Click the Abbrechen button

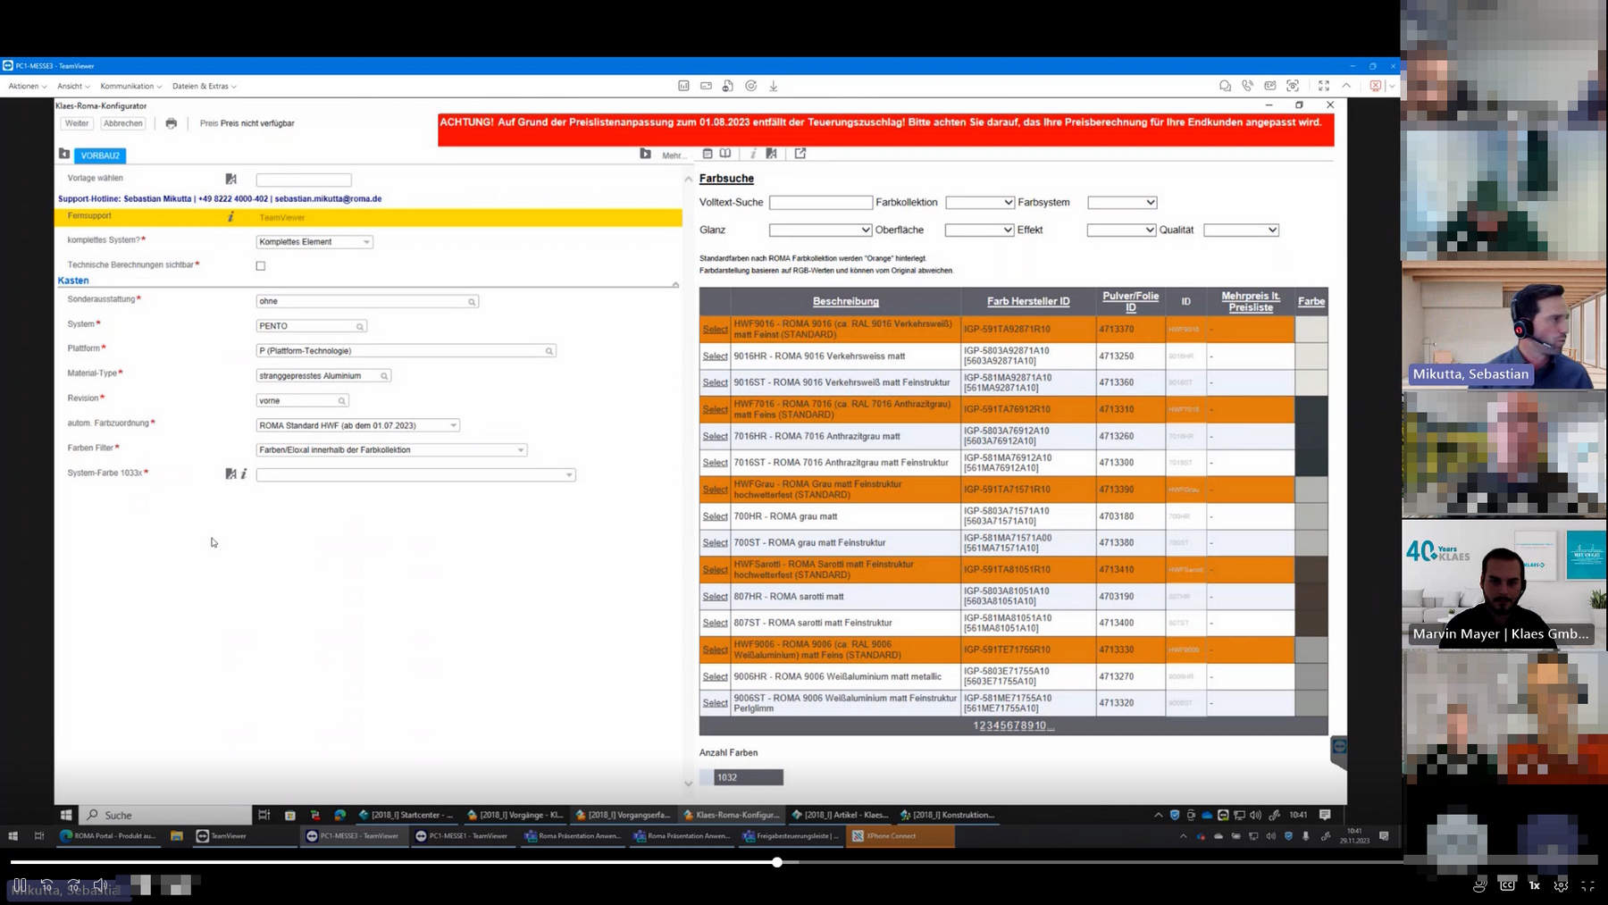point(122,123)
